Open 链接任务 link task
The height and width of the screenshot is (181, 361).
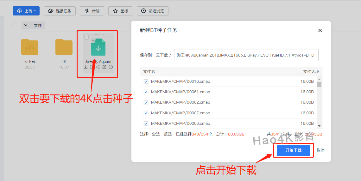click(60, 11)
